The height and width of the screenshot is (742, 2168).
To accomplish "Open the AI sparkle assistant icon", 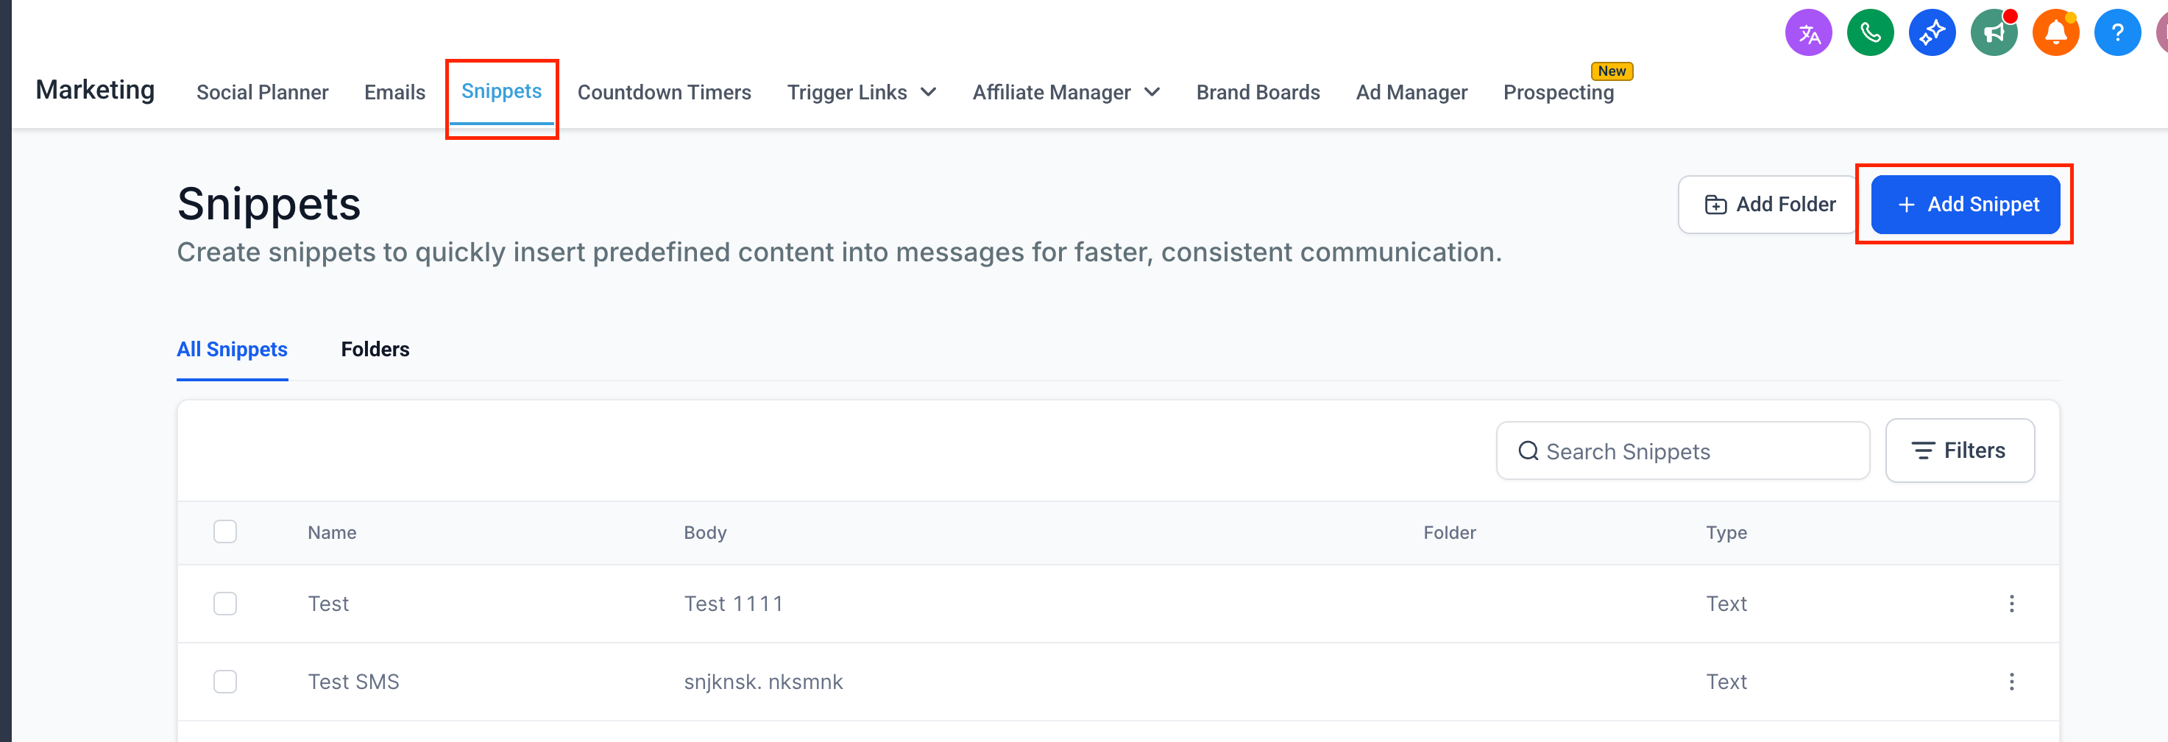I will coord(1932,34).
